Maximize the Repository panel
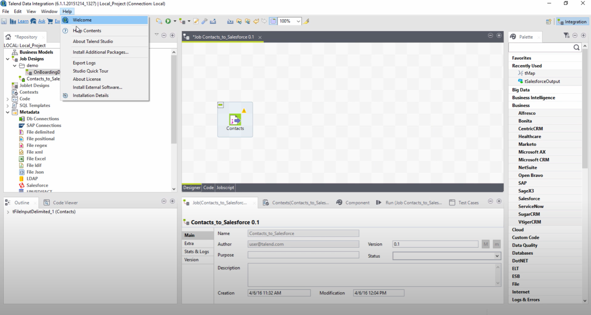591x315 pixels. [173, 35]
